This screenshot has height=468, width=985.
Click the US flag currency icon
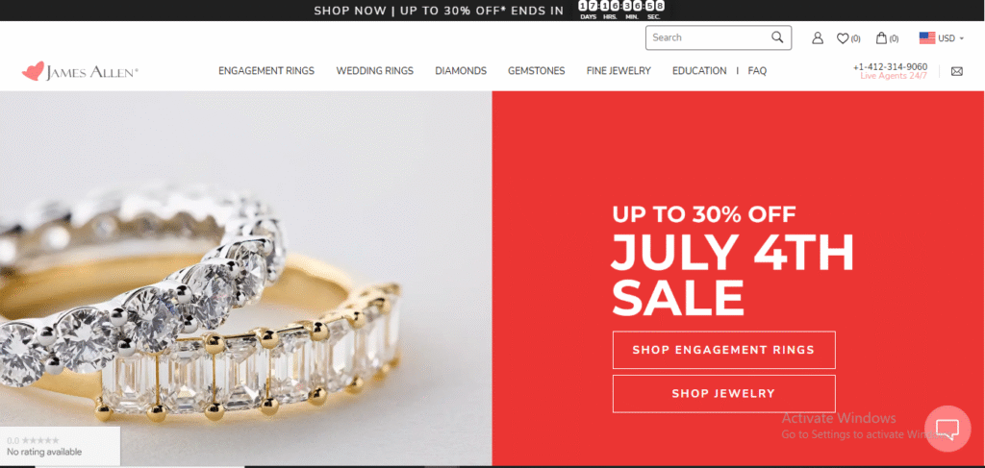pyautogui.click(x=927, y=38)
